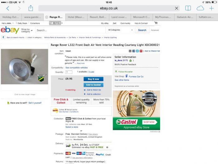Tap the Safari back arrow

(8, 8)
